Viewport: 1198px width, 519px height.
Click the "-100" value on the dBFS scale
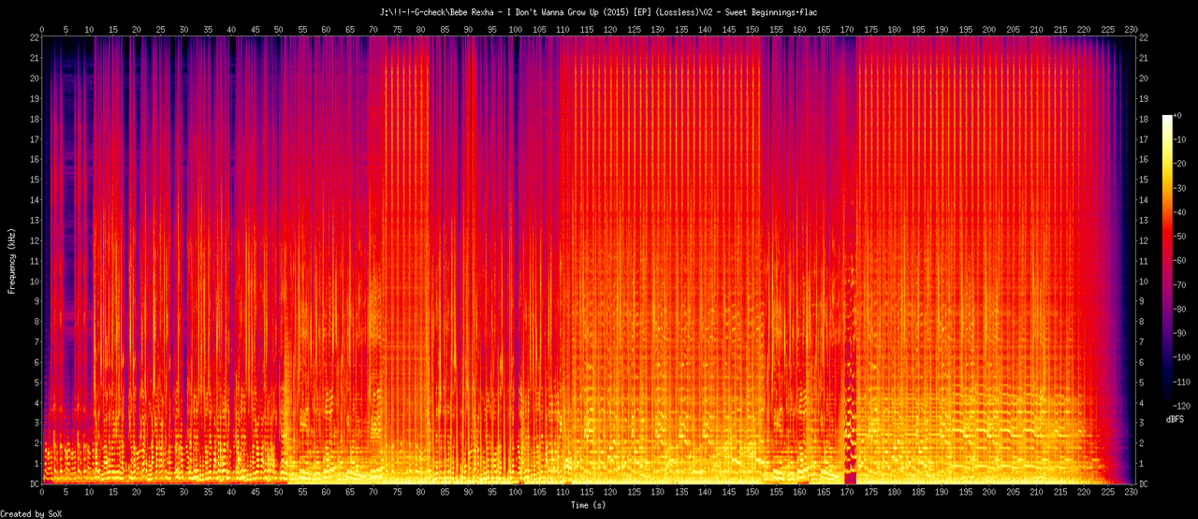point(1184,358)
